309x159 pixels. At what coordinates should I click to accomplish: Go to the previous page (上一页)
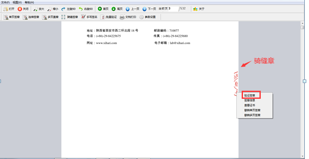tap(132, 9)
